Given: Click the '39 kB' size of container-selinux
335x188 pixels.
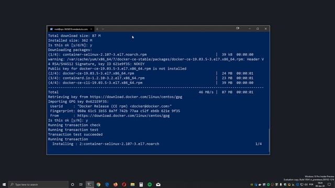Looking at the screenshot, I should click(227, 54).
